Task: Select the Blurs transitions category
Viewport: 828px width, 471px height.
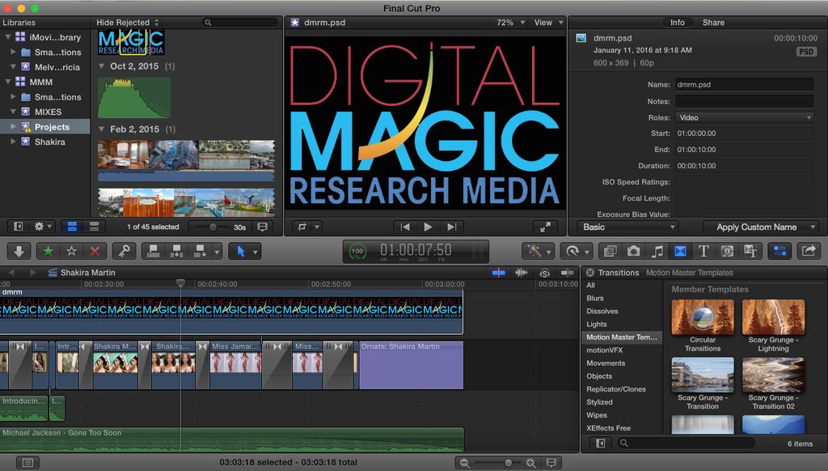Action: 594,298
